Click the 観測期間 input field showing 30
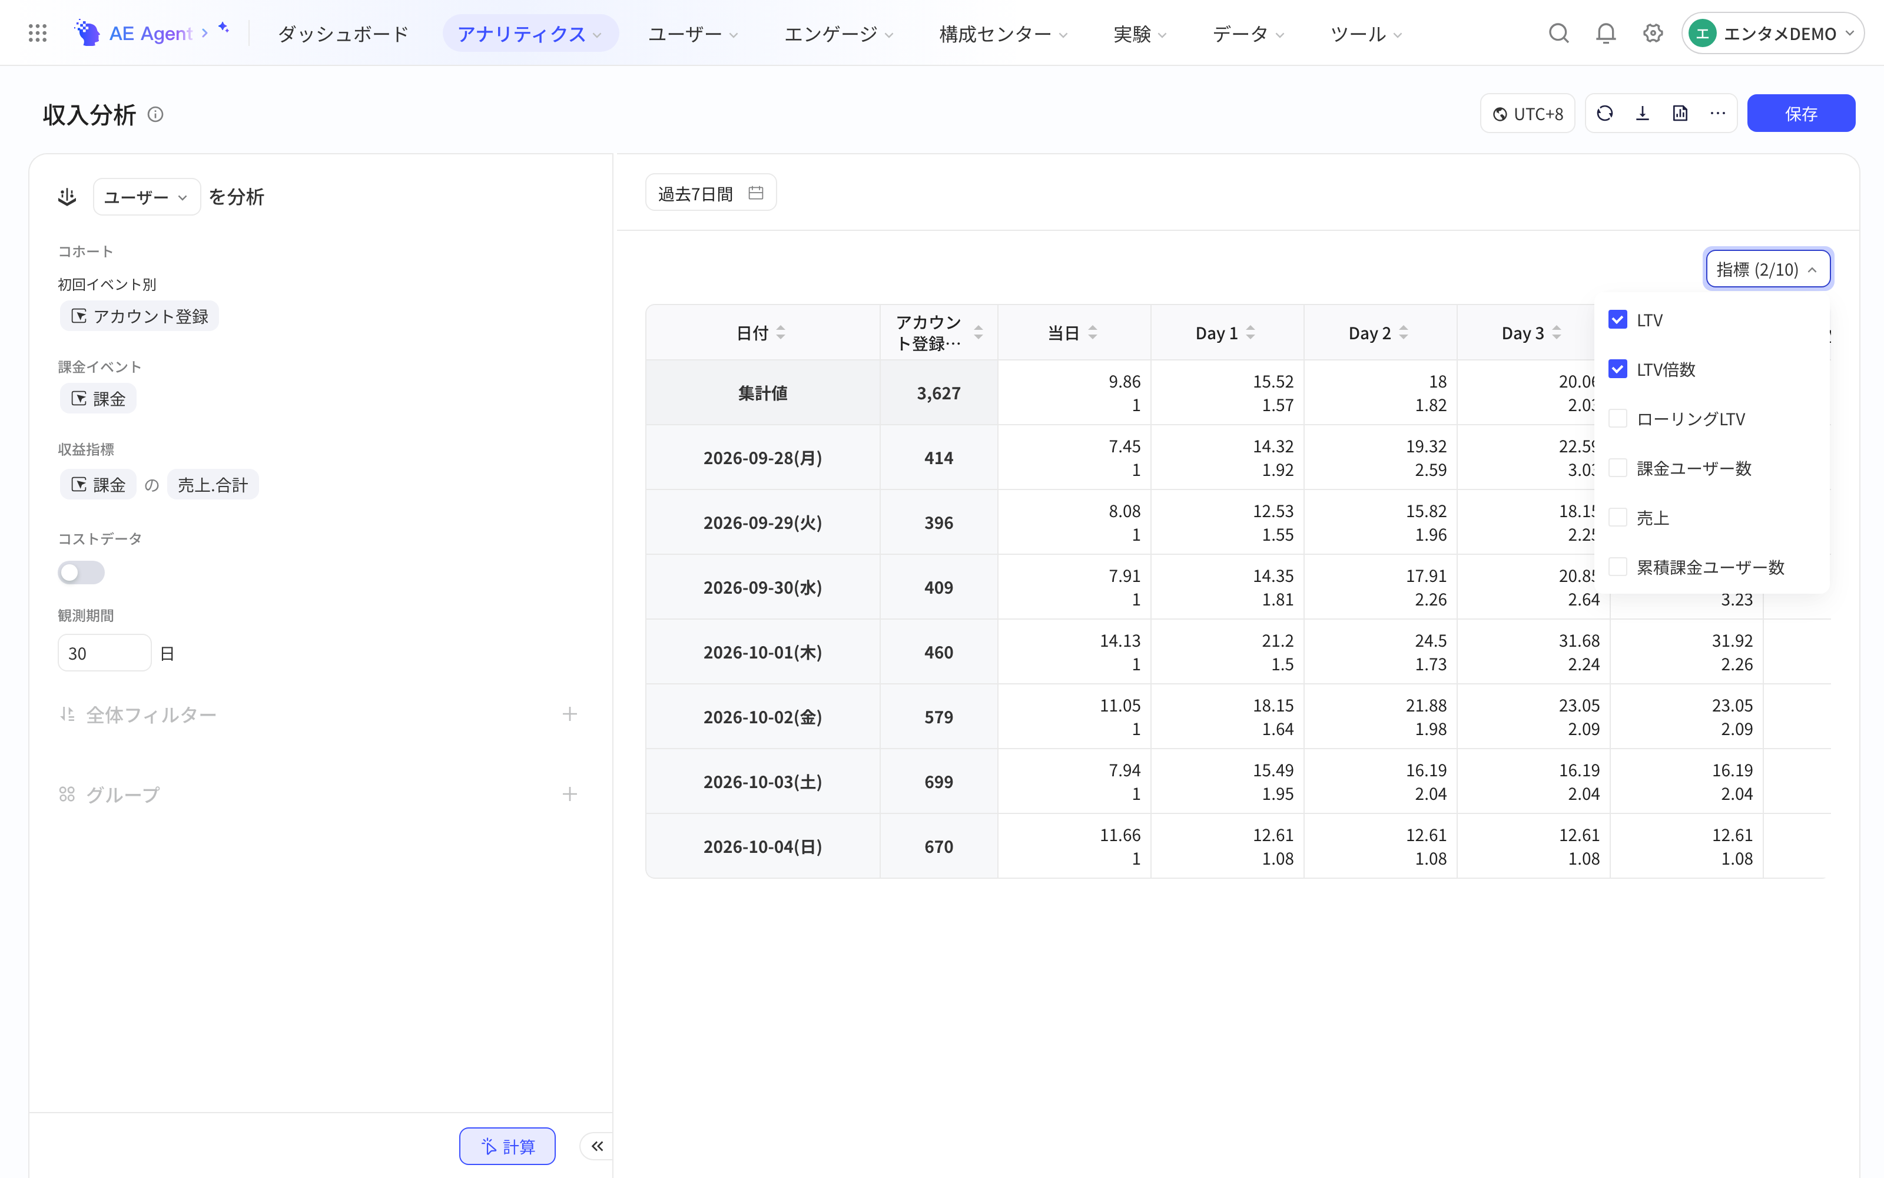 pyautogui.click(x=104, y=653)
